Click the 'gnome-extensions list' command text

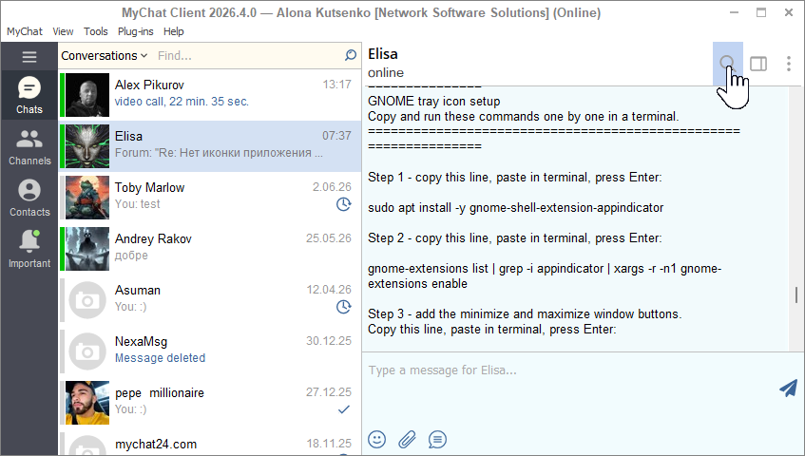(x=545, y=275)
